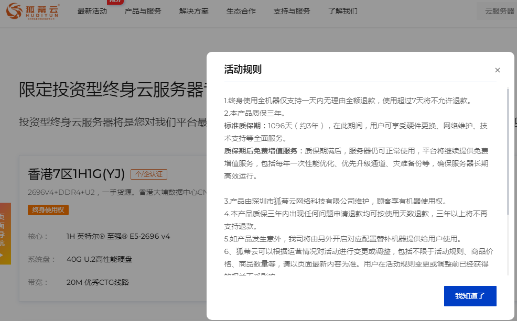Image resolution: width=517 pixels, height=321 pixels.
Task: Click the orange 终身使用权 tag
Action: (x=48, y=210)
